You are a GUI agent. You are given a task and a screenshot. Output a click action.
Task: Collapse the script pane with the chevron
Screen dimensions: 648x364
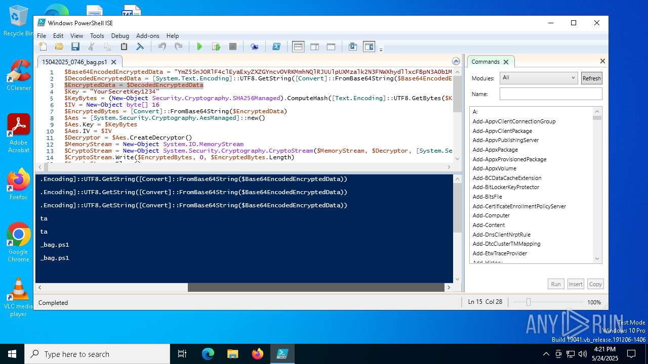coord(456,61)
